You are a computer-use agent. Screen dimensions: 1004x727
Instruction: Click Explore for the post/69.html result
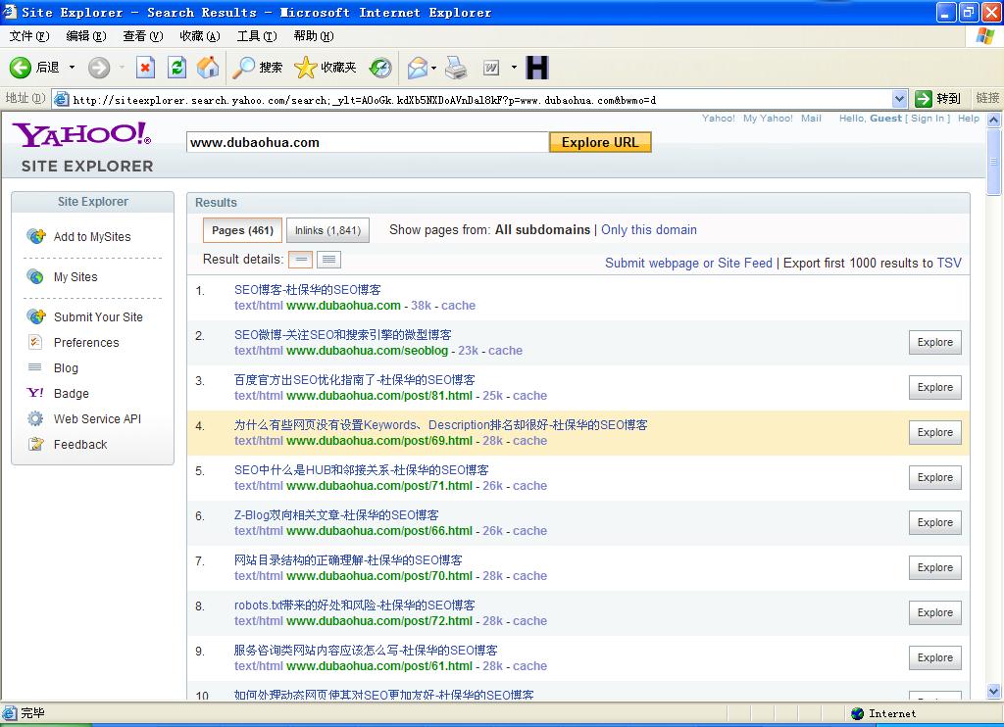tap(934, 433)
